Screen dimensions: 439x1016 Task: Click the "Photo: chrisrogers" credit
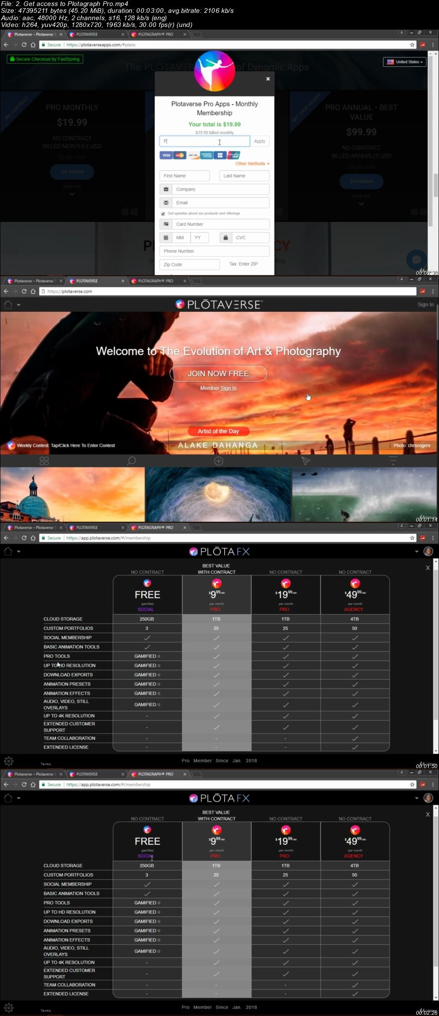[412, 445]
